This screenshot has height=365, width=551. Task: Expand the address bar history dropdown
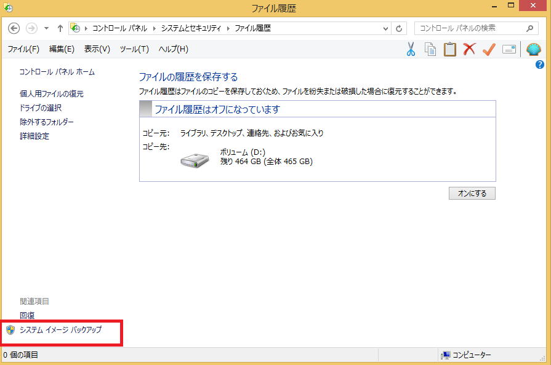386,28
